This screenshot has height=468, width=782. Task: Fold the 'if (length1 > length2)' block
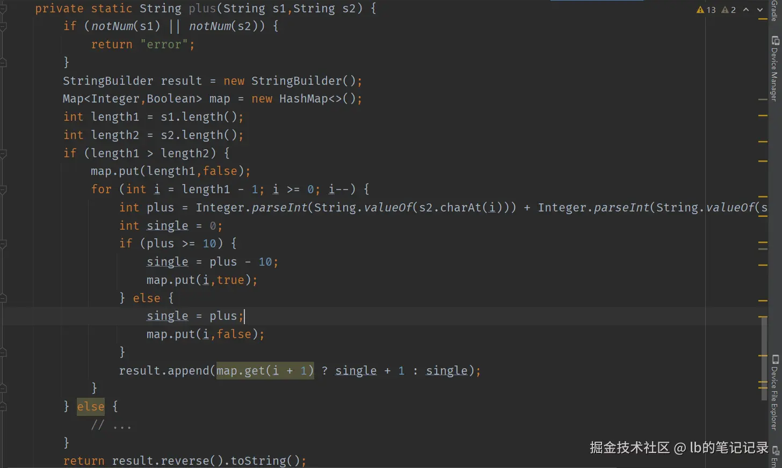[x=3, y=153]
